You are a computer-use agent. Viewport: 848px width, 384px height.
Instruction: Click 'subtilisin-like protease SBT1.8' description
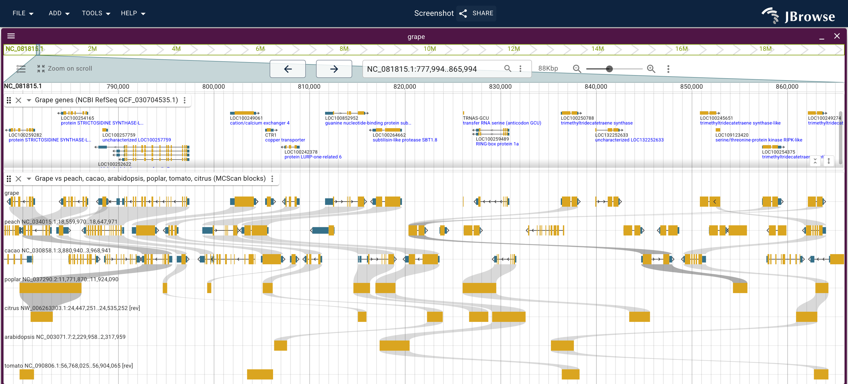coord(405,140)
